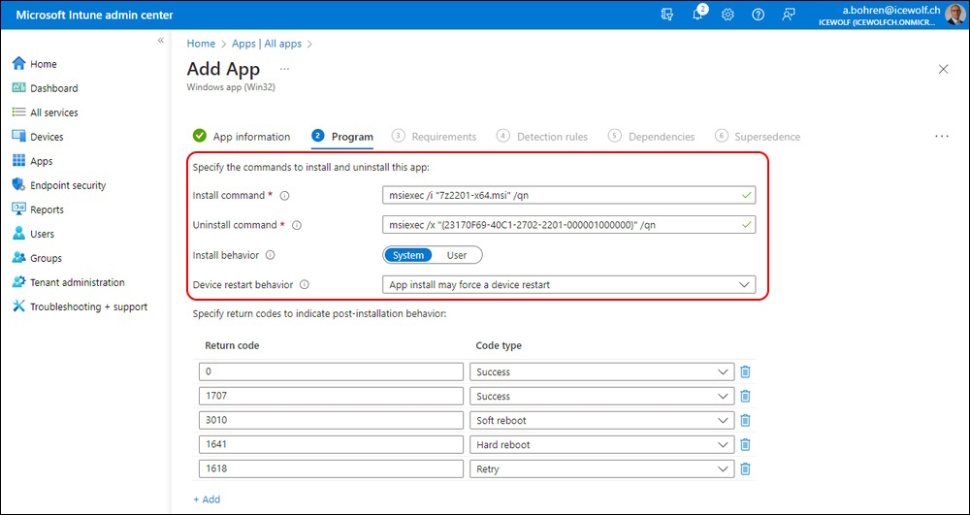
Task: Open the Copilot/portal icon in the top bar
Action: point(667,15)
